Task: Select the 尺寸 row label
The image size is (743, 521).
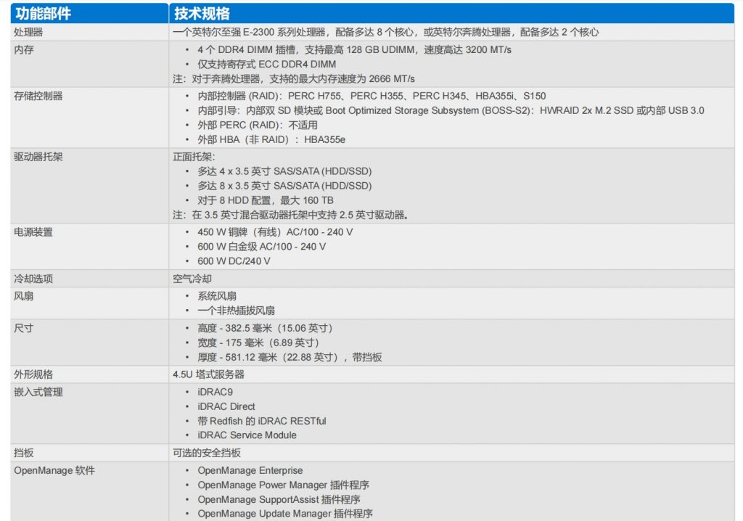Action: [x=24, y=328]
